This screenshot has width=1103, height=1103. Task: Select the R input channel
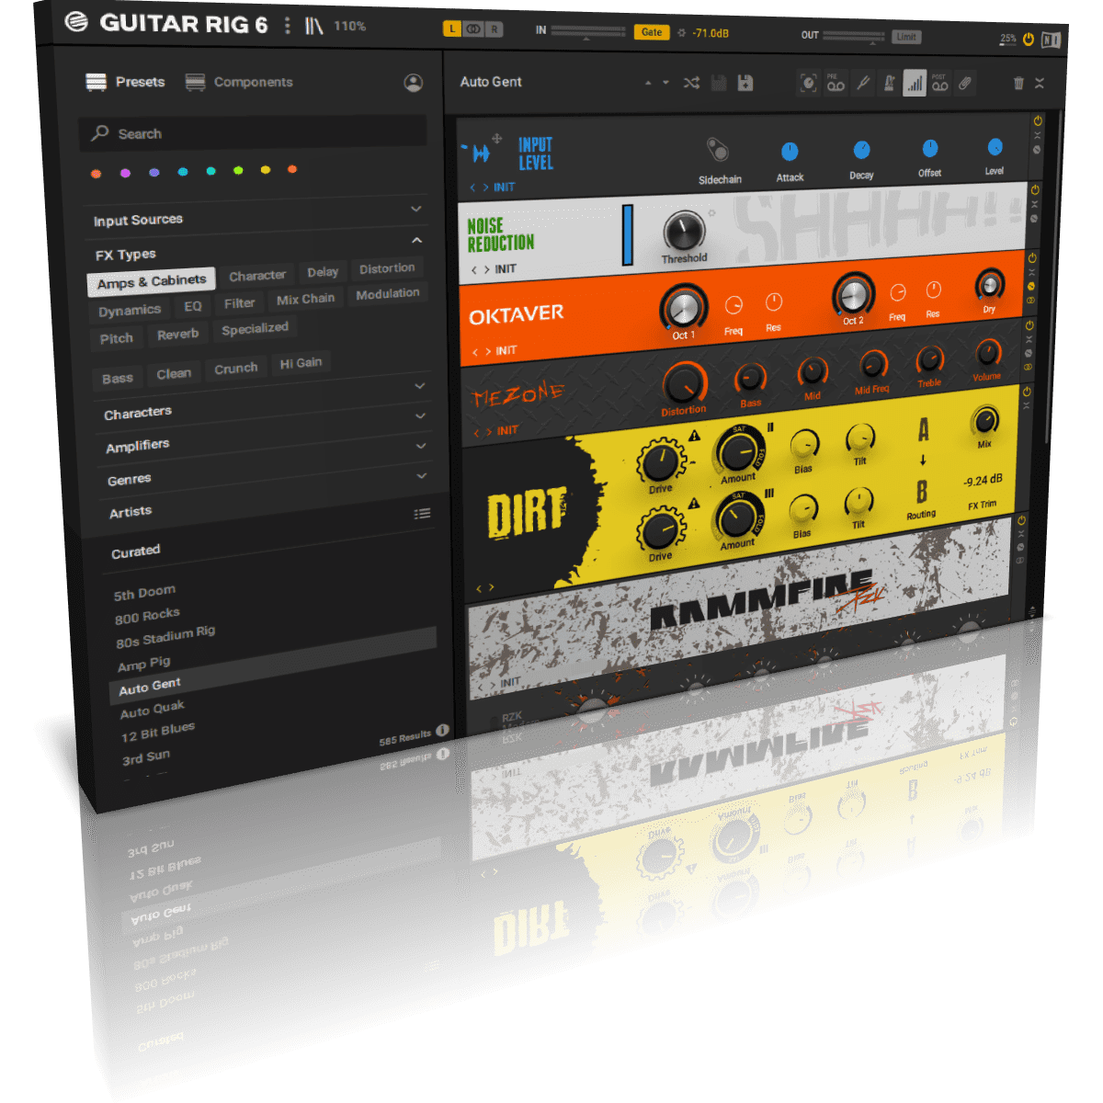(494, 29)
